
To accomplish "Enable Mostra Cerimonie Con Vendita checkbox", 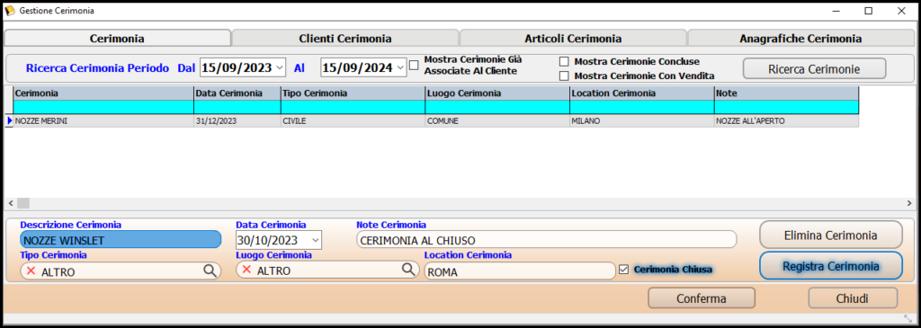I will point(564,75).
